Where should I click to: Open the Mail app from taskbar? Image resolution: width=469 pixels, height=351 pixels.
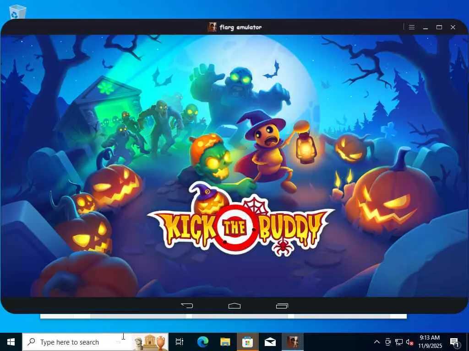[270, 342]
